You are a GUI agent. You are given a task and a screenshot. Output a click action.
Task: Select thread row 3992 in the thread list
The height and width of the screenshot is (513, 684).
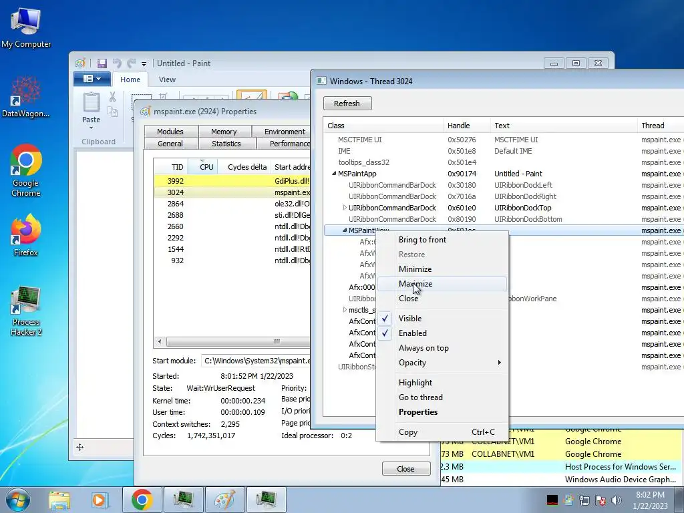232,180
